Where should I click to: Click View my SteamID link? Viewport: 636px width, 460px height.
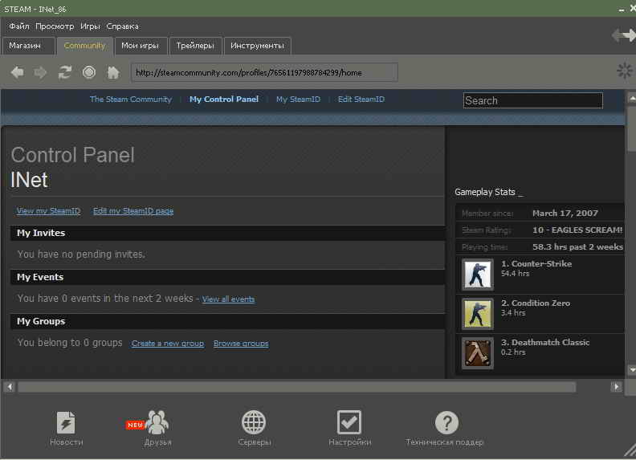[x=48, y=211]
